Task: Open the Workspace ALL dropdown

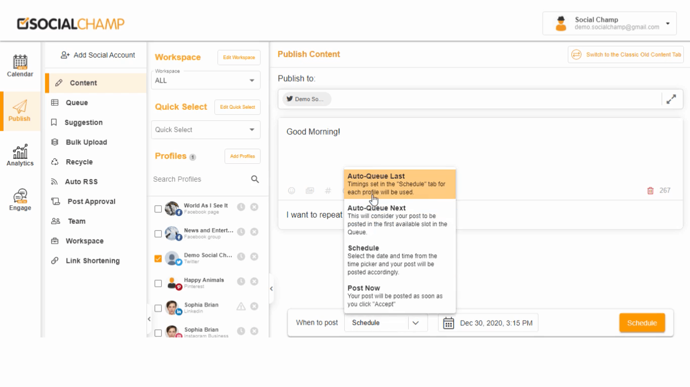Action: point(206,80)
